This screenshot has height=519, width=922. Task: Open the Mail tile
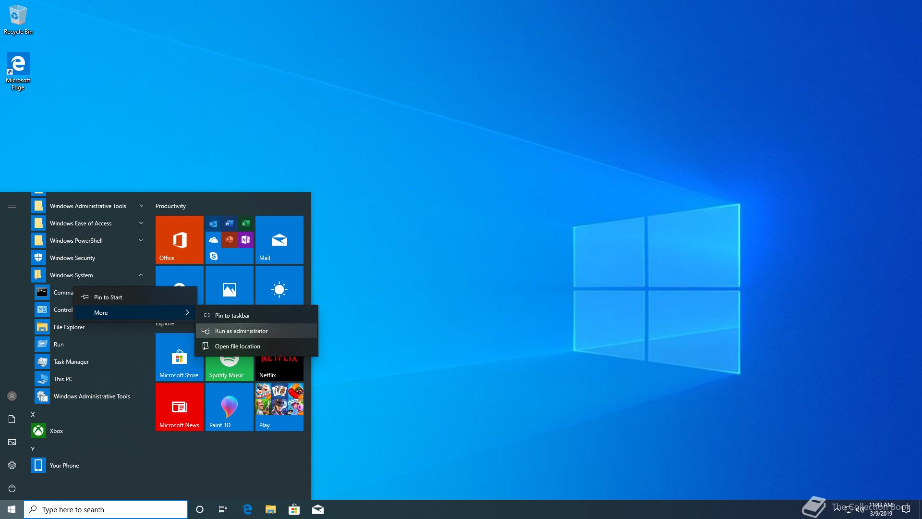(x=279, y=240)
